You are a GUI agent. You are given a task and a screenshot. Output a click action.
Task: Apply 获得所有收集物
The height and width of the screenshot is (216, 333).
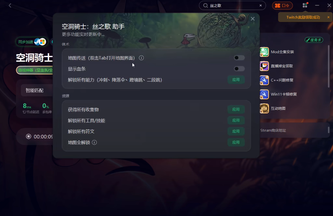click(x=236, y=109)
